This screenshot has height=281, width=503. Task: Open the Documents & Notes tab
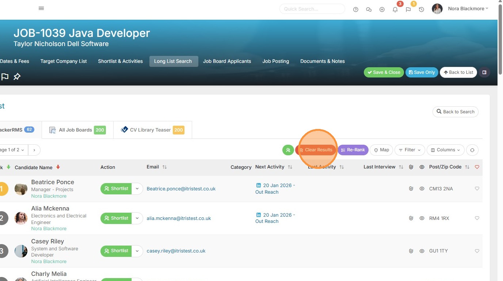(323, 61)
